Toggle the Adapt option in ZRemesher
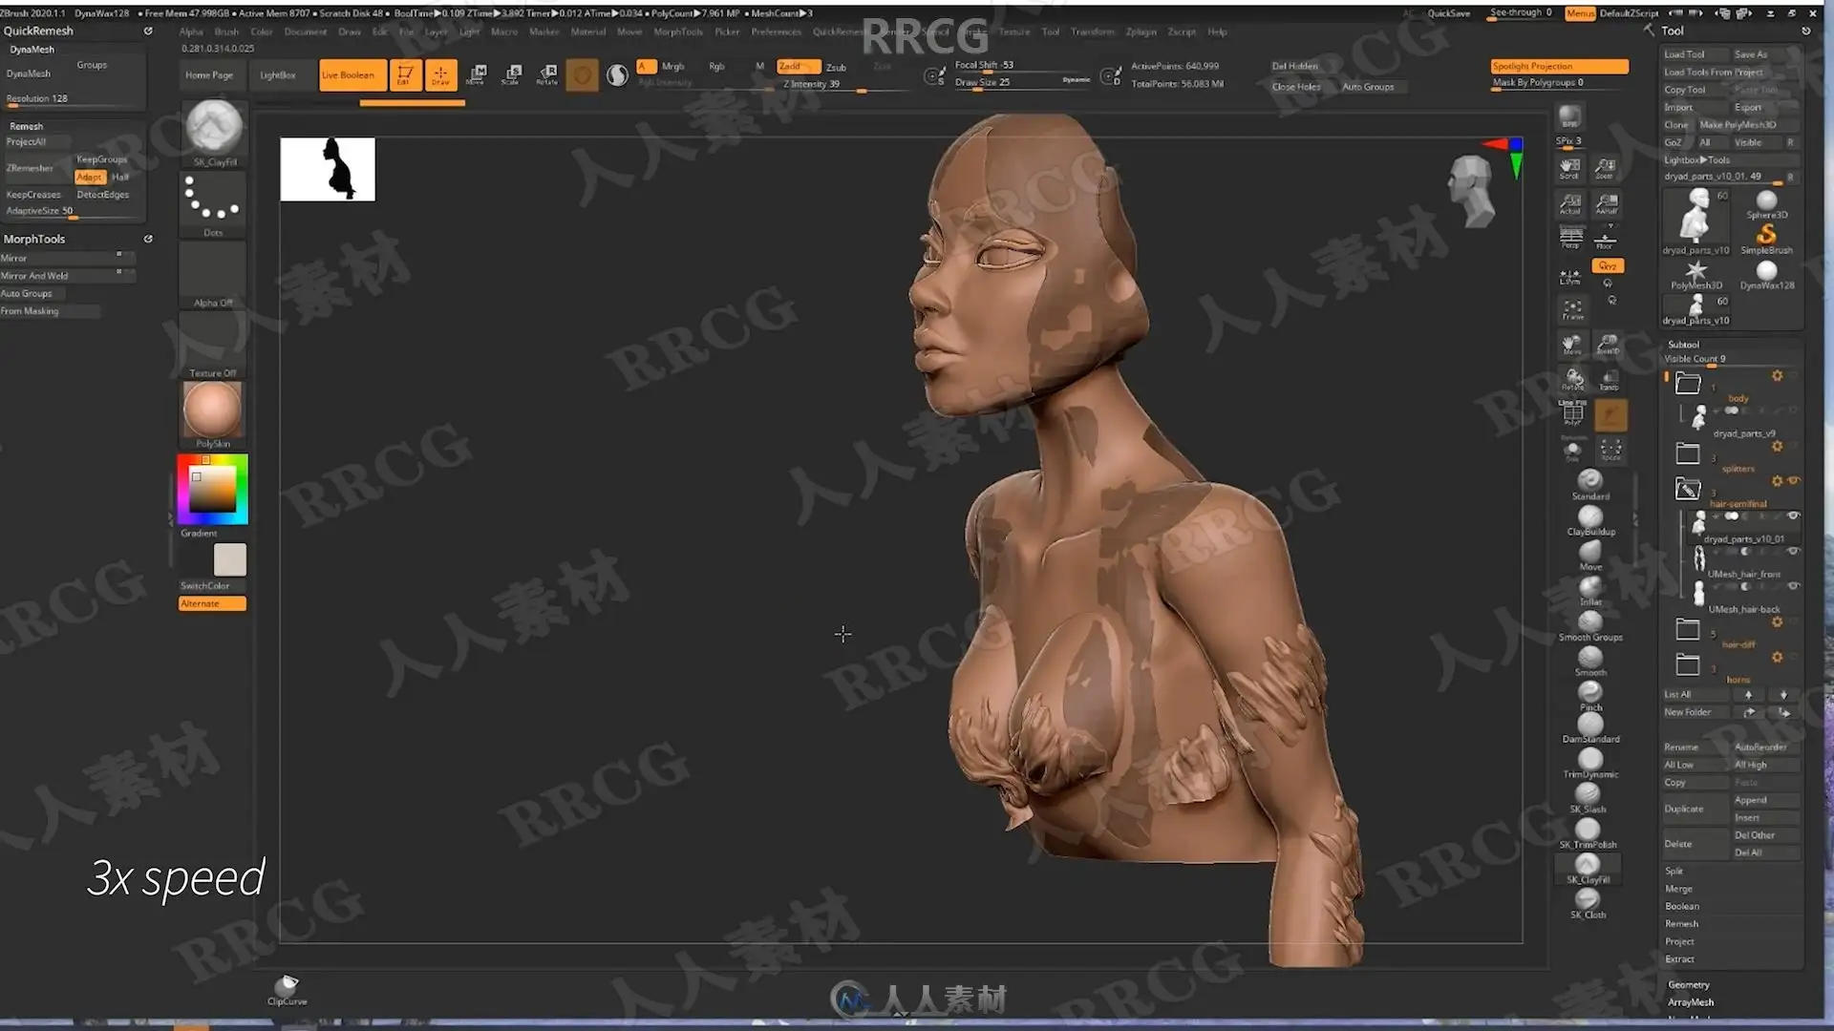This screenshot has height=1031, width=1834. [90, 177]
